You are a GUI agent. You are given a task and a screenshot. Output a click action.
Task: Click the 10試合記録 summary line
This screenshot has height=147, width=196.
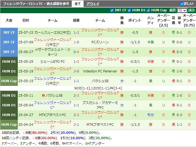[51, 133]
